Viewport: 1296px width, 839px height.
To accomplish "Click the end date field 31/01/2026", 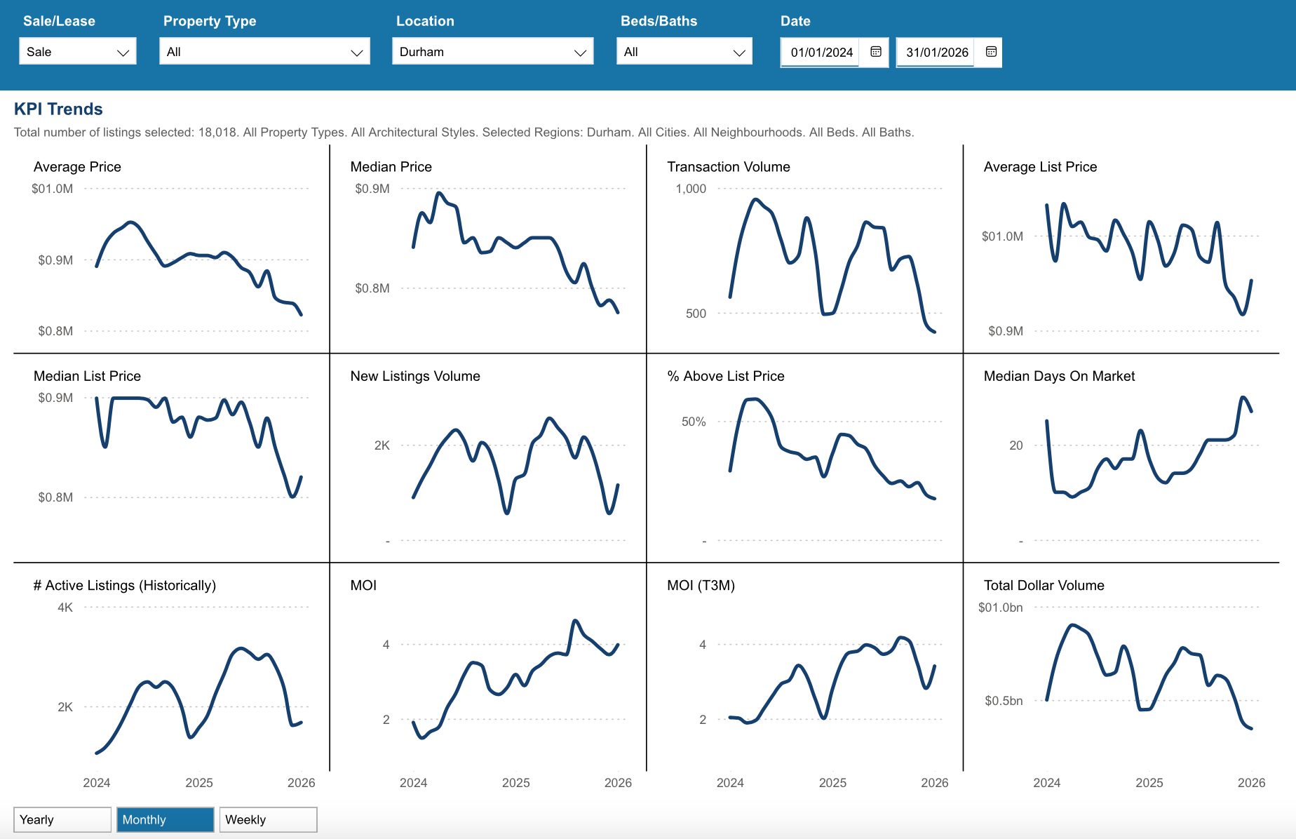I will tap(936, 53).
